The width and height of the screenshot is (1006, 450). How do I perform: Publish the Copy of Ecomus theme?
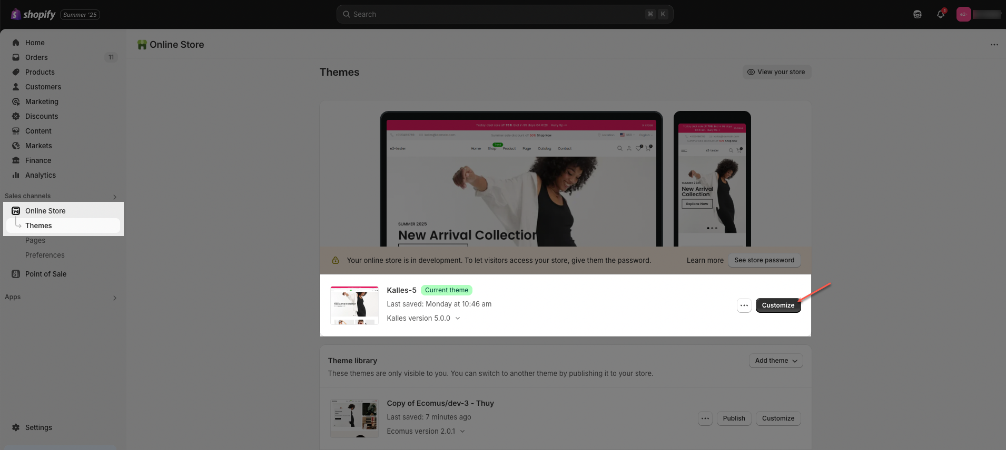(x=734, y=418)
